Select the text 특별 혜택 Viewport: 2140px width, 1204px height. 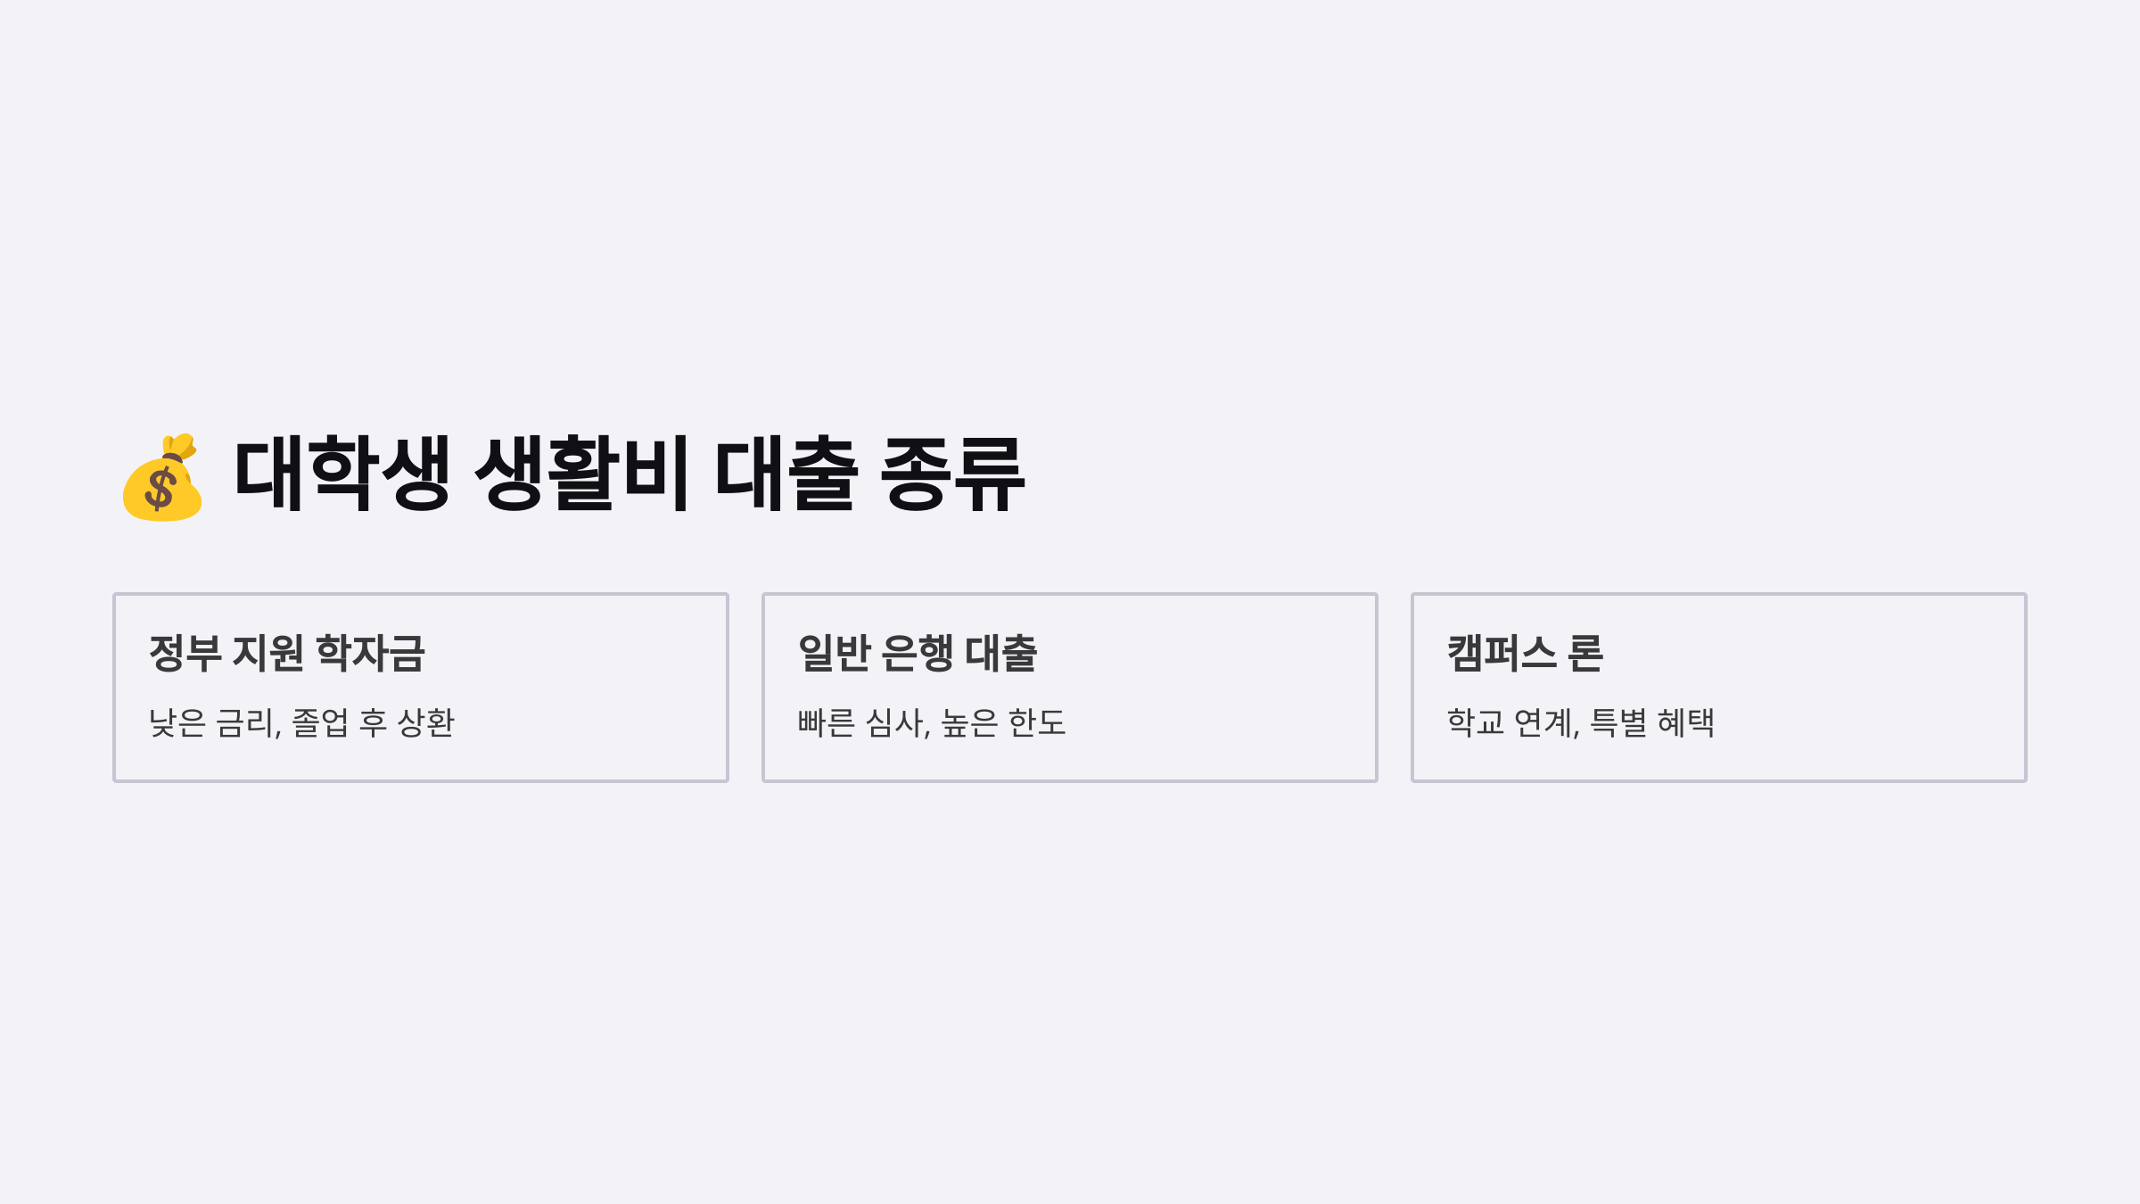(x=1653, y=722)
